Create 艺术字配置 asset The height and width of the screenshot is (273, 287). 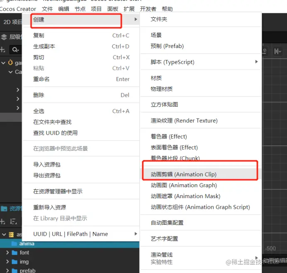pos(201,239)
